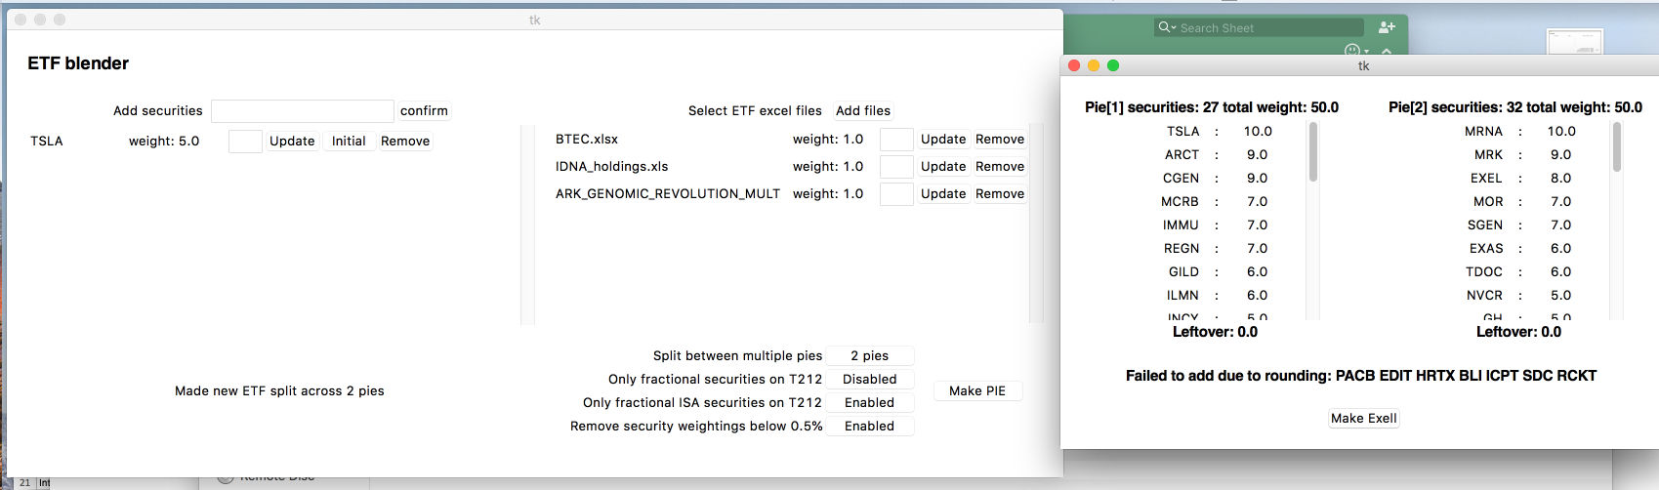The height and width of the screenshot is (490, 1659).
Task: Remove the TSLA security
Action: [x=405, y=141]
